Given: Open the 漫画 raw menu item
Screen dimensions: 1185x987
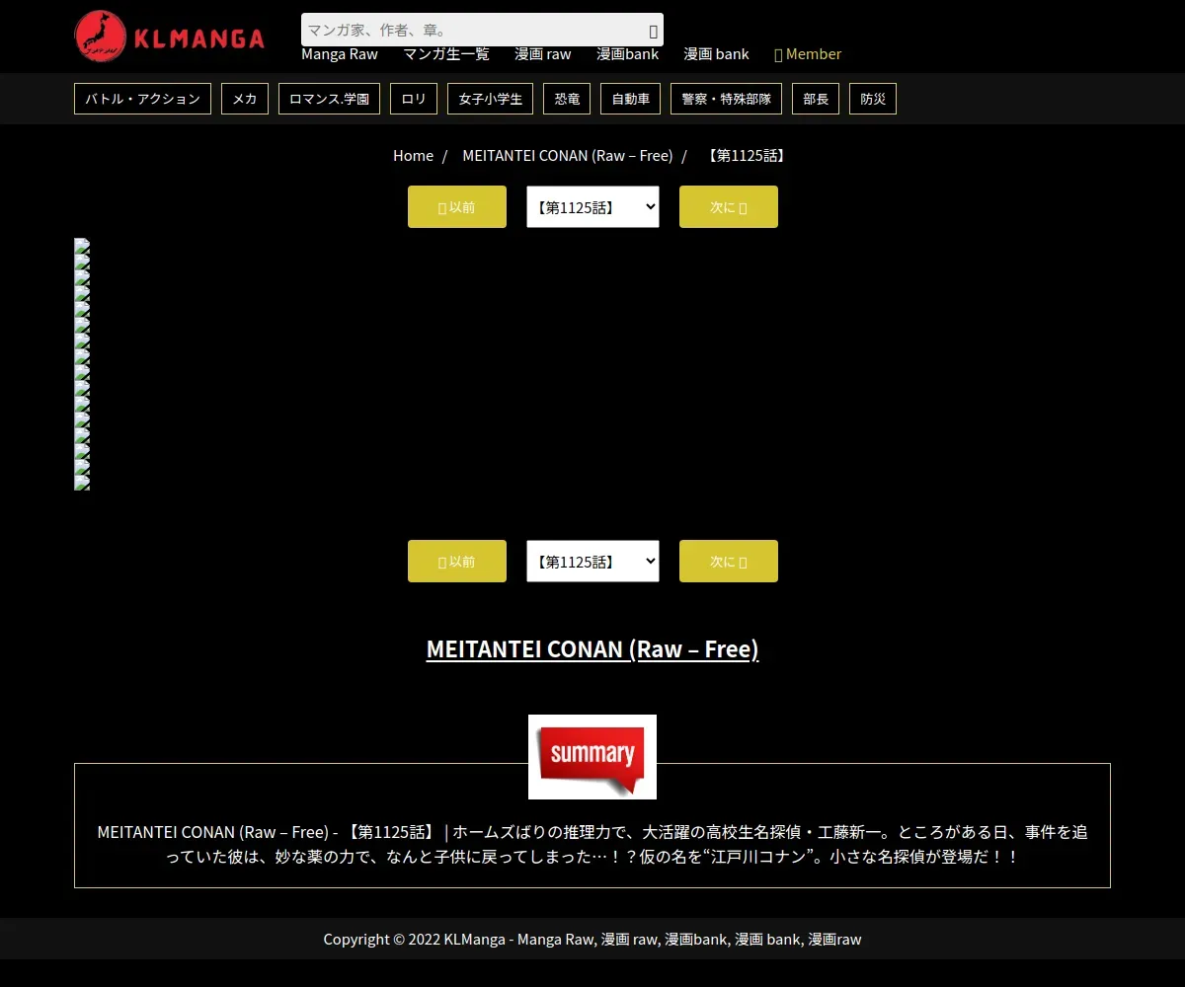Looking at the screenshot, I should [x=543, y=54].
